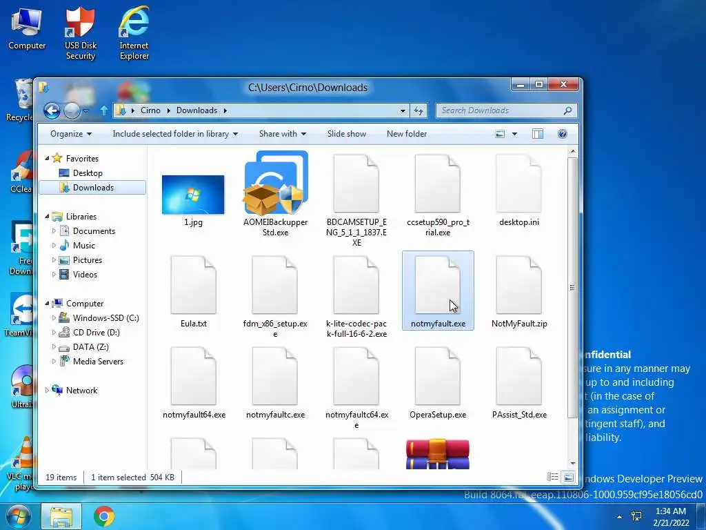Show hidden tray icons arrow
Viewport: 706px width, 530px height.
(x=620, y=517)
